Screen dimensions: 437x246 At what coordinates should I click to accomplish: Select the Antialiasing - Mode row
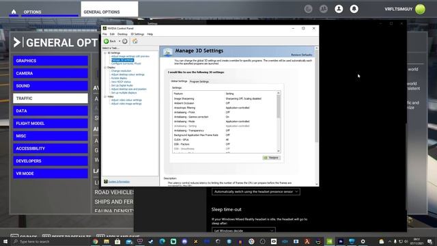click(x=225, y=122)
